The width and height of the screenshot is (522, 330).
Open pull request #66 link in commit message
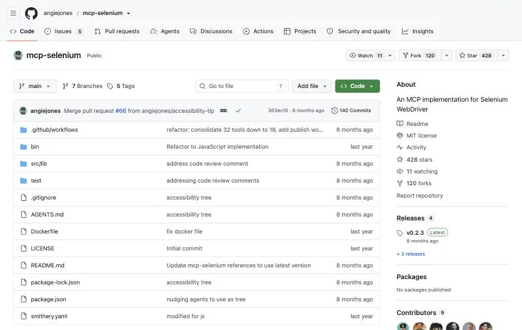tap(121, 111)
